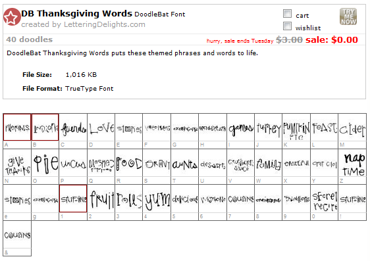Select the cousins doodle for ampersand key

point(17,235)
